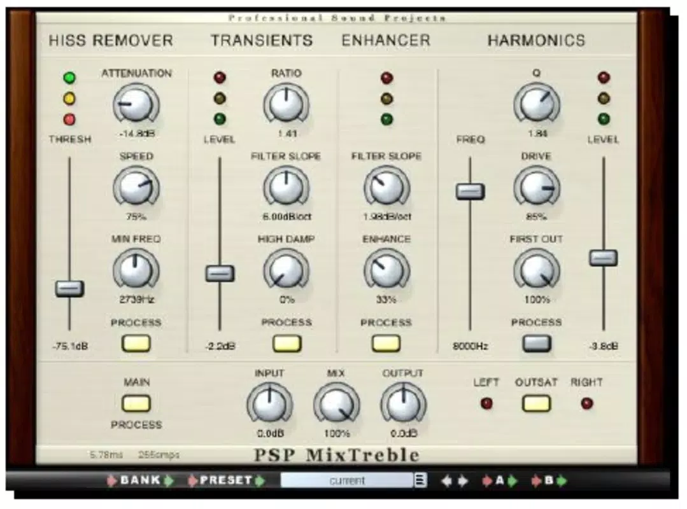Click the Left output saturation LED
The height and width of the screenshot is (509, 687).
486,403
